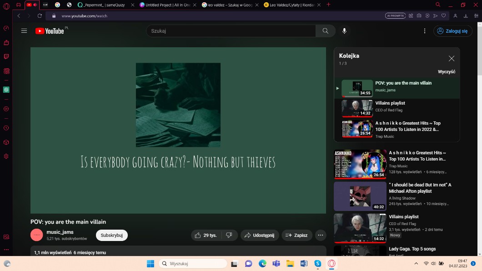Dislike the video with thumbs down
The width and height of the screenshot is (482, 271).
229,235
